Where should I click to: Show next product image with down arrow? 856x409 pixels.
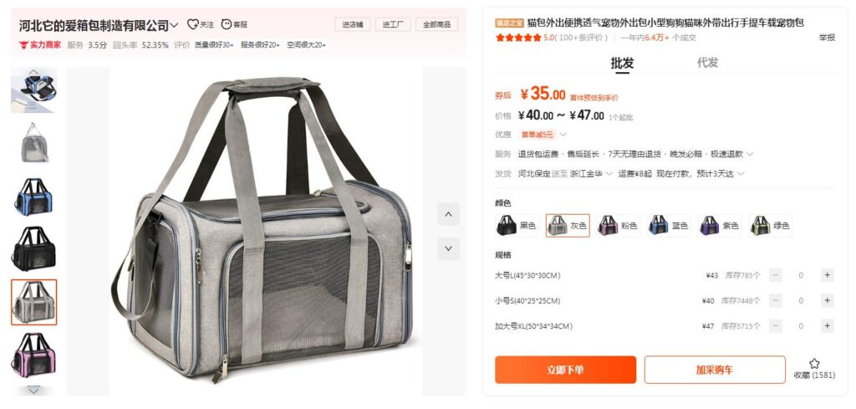coord(448,248)
